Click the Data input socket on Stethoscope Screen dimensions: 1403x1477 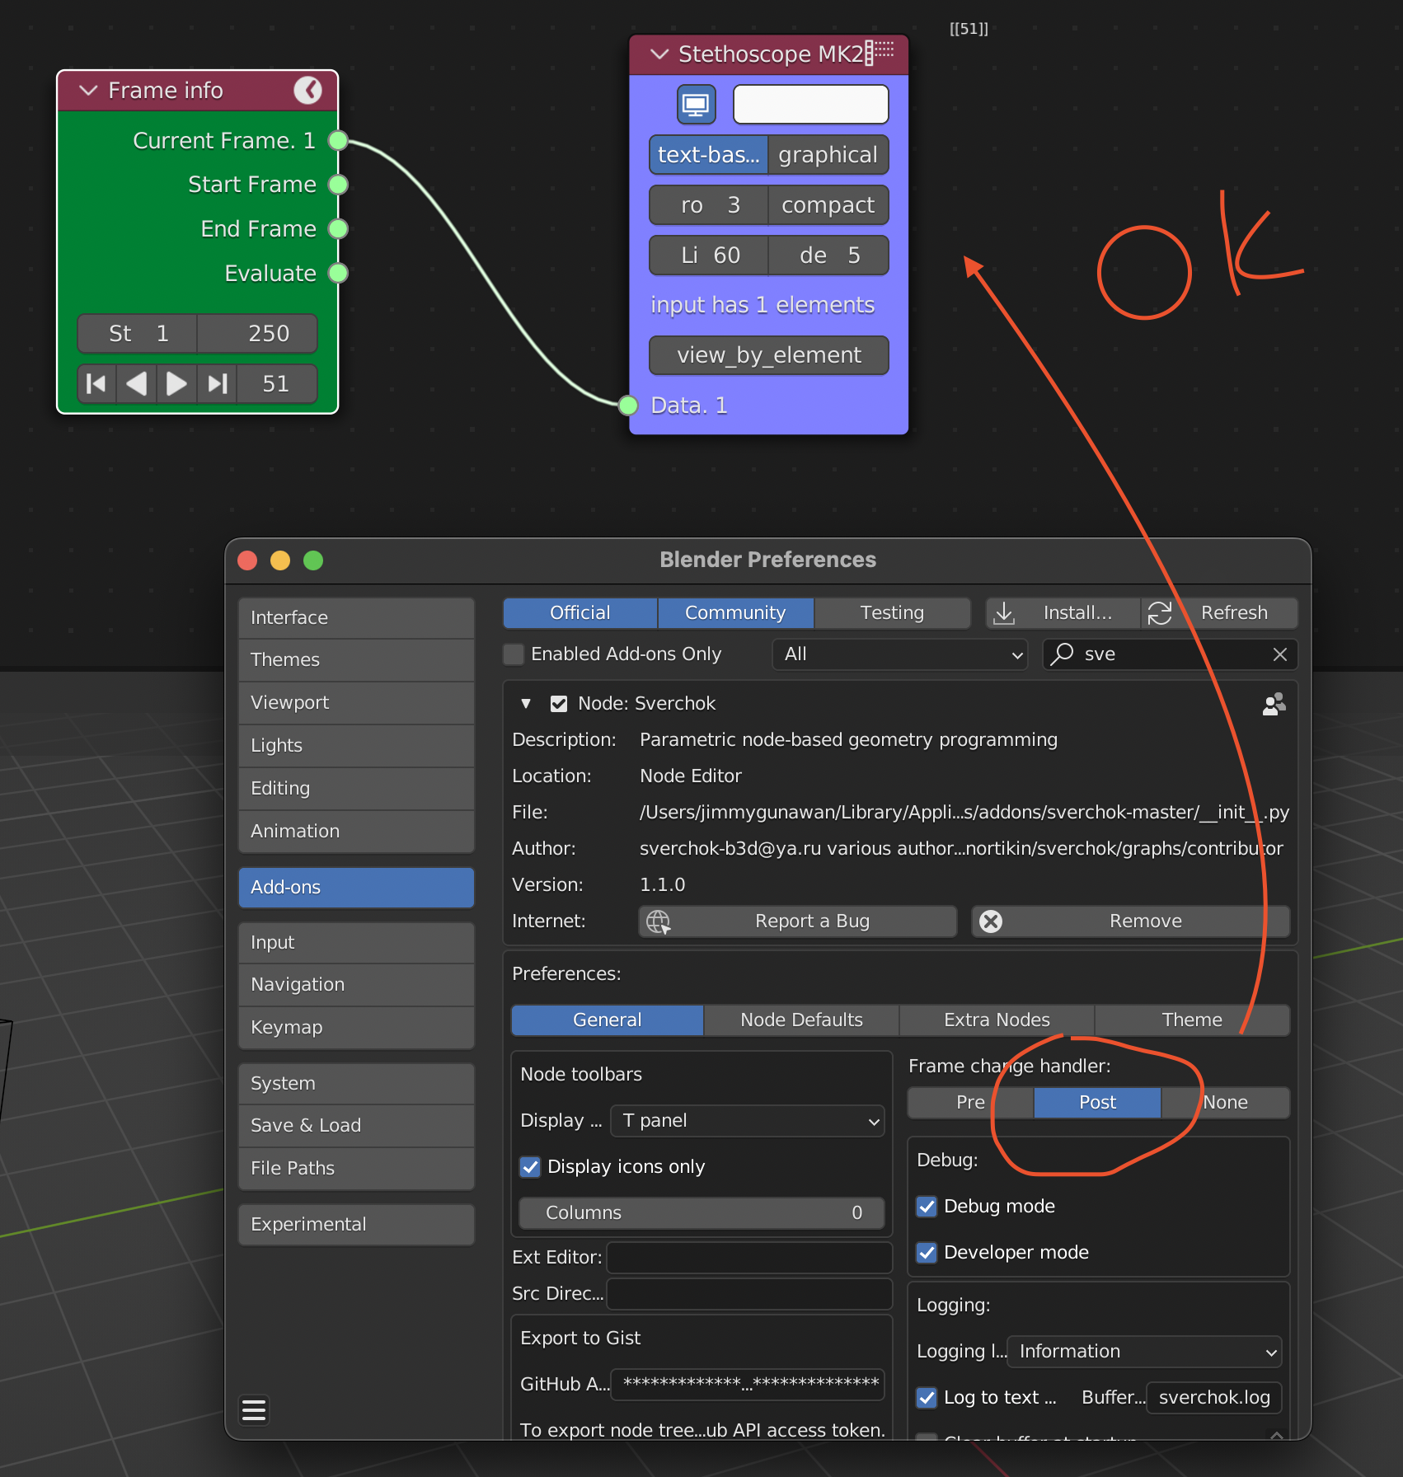click(x=628, y=405)
